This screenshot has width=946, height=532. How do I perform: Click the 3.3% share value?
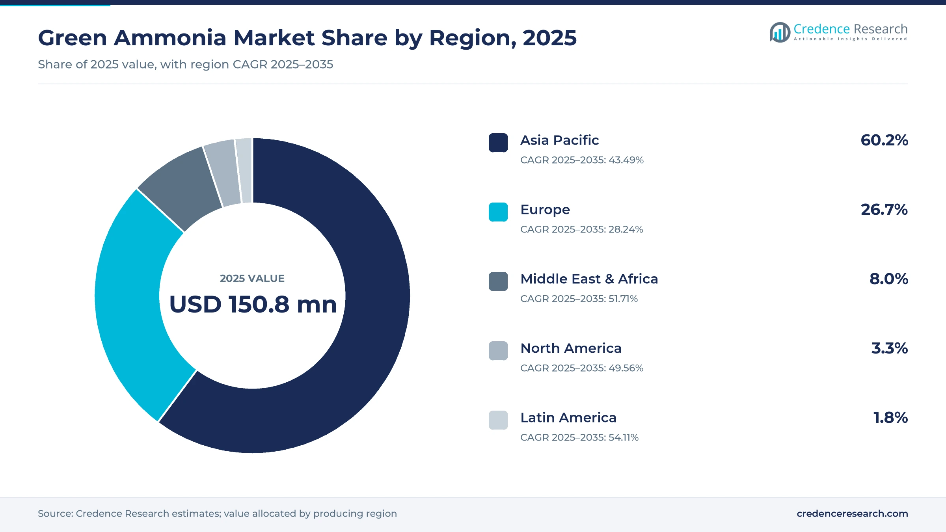(890, 348)
